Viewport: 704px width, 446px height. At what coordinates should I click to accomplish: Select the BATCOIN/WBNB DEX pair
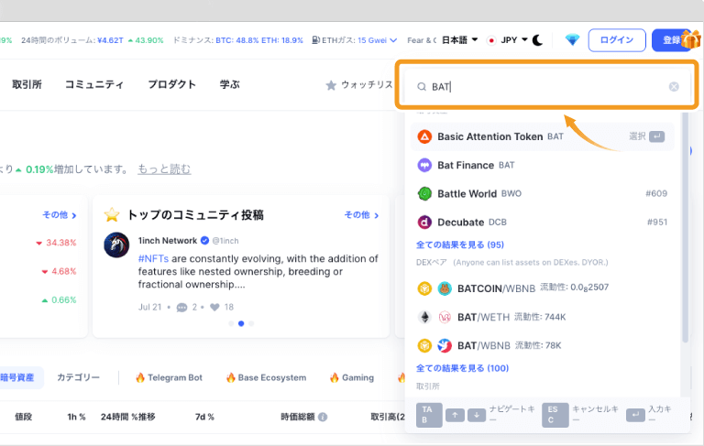(x=543, y=288)
